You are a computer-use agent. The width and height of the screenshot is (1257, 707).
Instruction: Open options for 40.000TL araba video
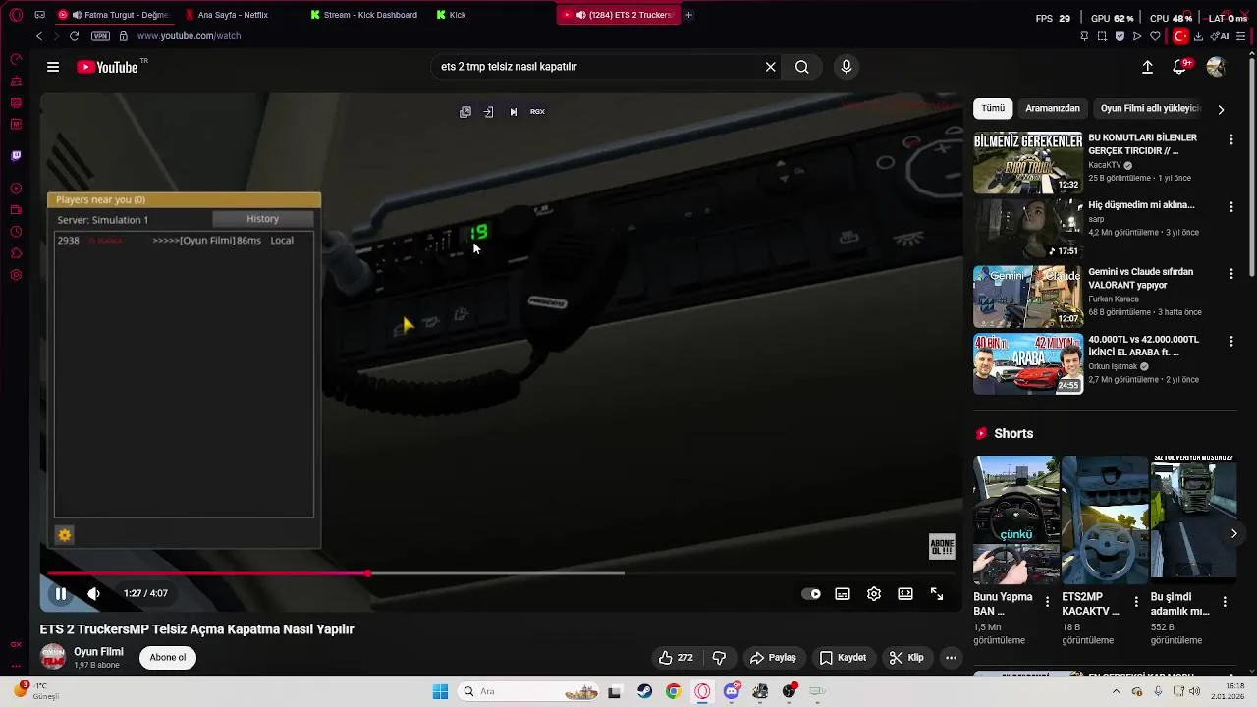pos(1231,341)
